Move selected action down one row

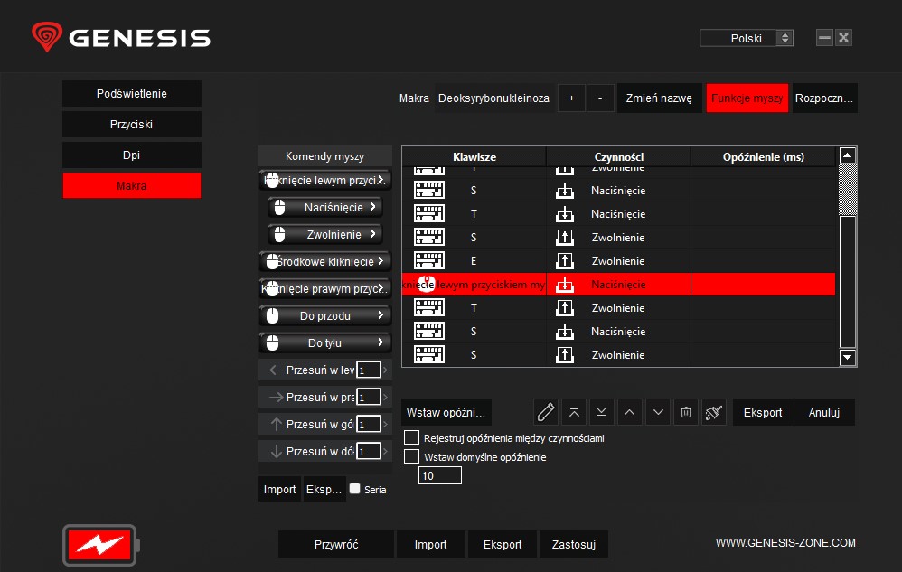(x=658, y=412)
